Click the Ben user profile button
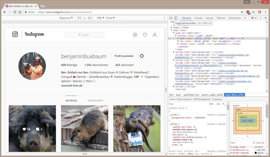Screen dimensions: 270x157 (247, 2)
